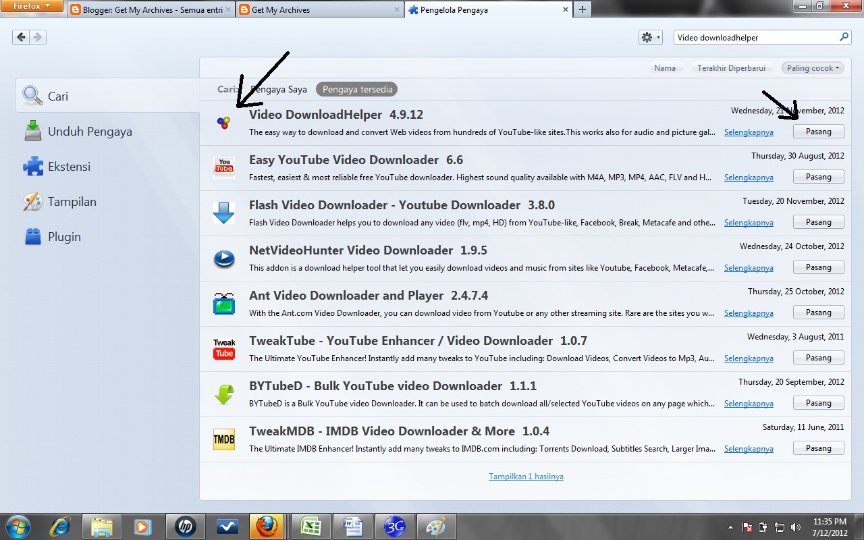Click Pasang for TweakMDB

point(818,448)
